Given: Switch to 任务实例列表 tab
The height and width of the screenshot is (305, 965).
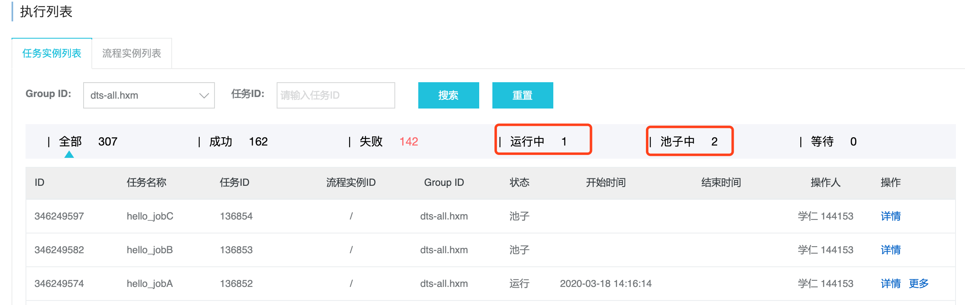Looking at the screenshot, I should click(52, 53).
